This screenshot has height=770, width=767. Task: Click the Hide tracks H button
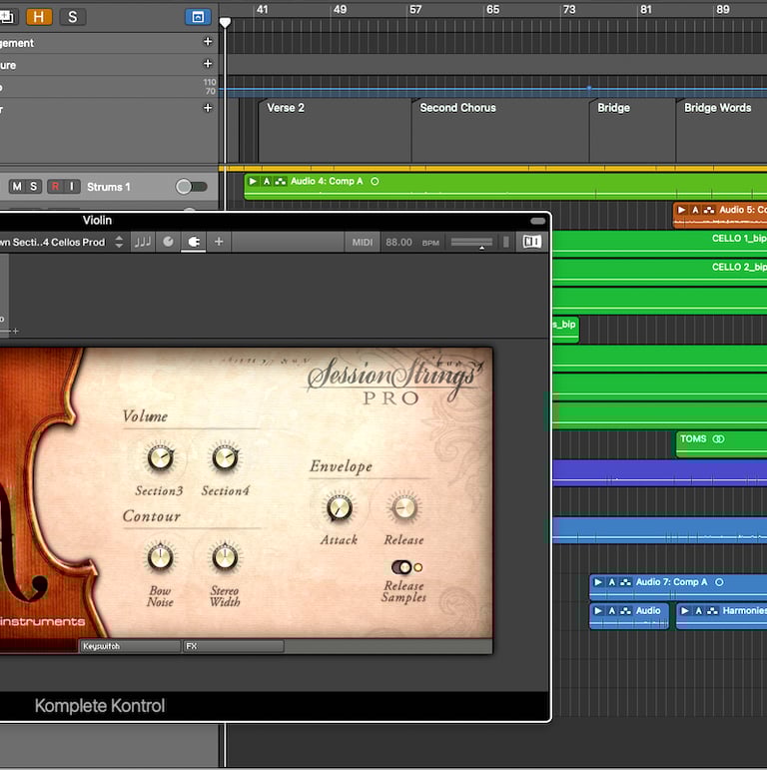coord(39,17)
